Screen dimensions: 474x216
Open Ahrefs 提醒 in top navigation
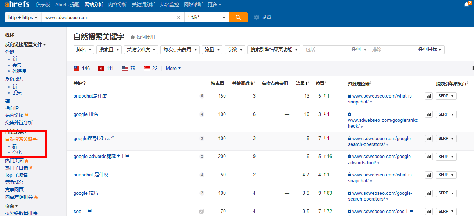[x=67, y=4]
